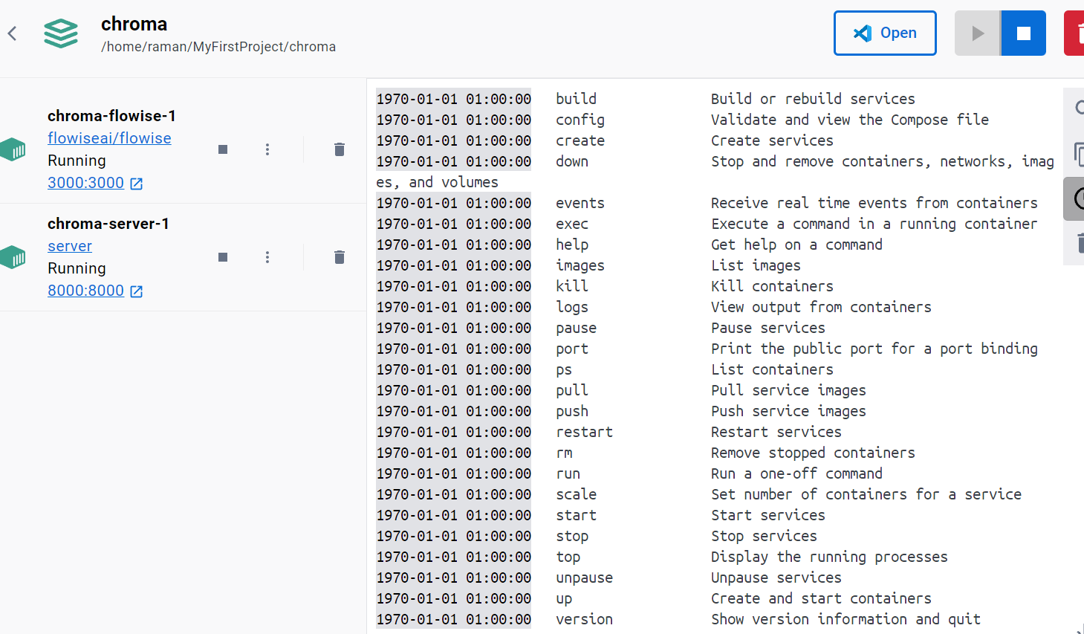Image resolution: width=1084 pixels, height=634 pixels.
Task: Open port 3000:3000 in a browser
Action: pos(85,182)
